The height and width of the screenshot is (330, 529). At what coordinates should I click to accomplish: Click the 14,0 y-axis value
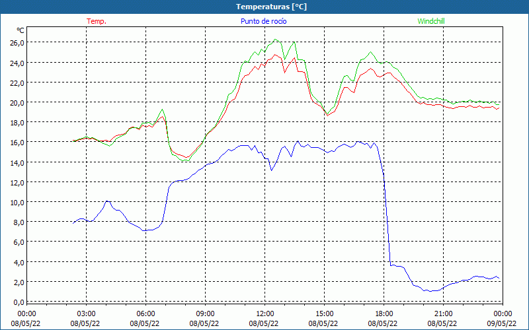pyautogui.click(x=17, y=162)
